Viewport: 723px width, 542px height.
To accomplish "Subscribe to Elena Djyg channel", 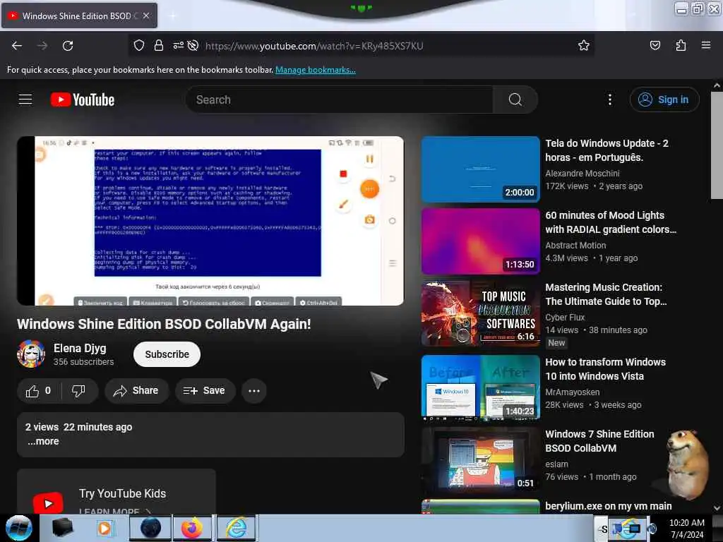I will (x=167, y=354).
